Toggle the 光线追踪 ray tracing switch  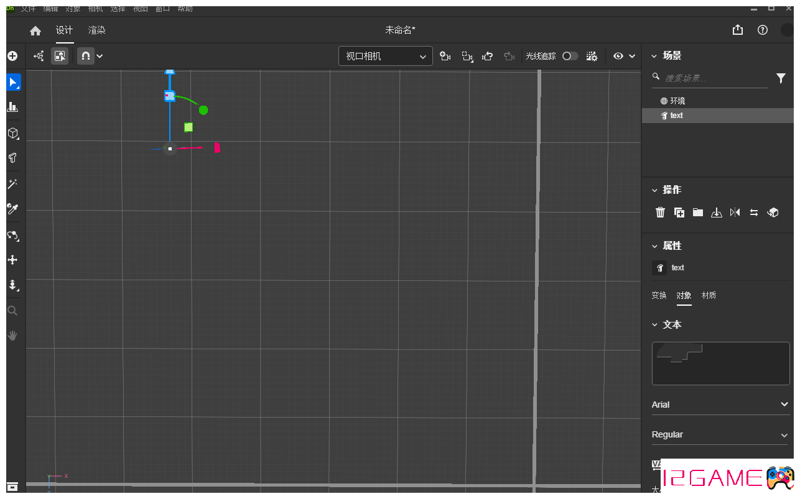tap(570, 56)
